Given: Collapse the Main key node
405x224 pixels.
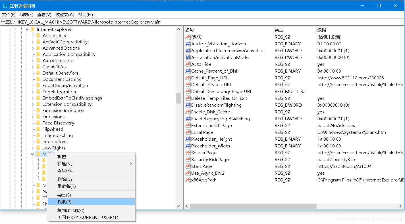Looking at the screenshot, I should pyautogui.click(x=33, y=154).
